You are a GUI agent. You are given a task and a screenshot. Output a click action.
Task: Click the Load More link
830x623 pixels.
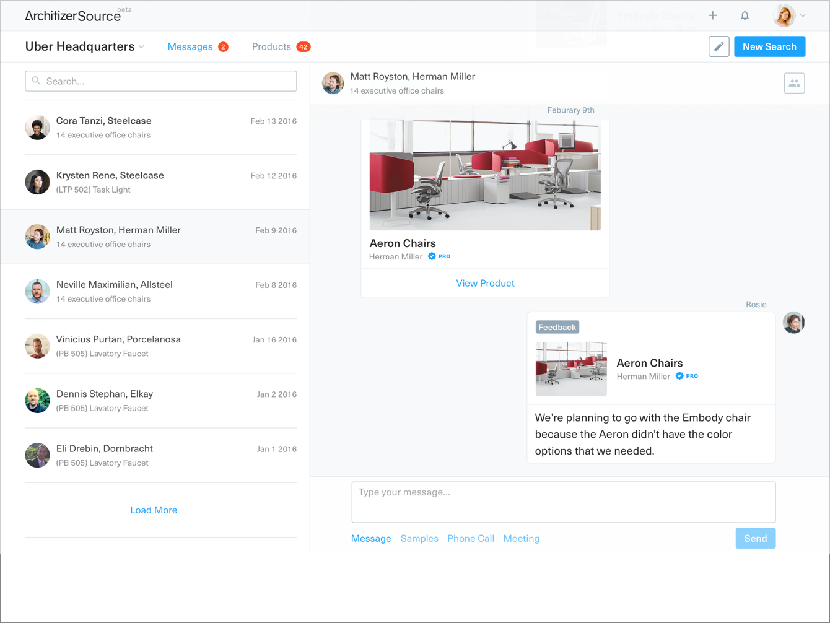click(154, 510)
